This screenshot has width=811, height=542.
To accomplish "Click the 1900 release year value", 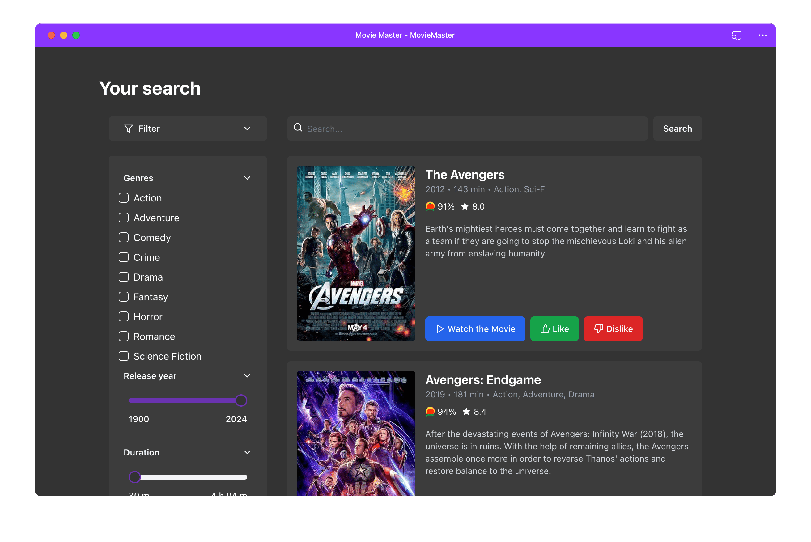I will point(139,419).
